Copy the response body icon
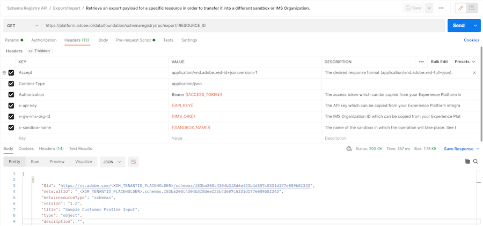Image resolution: width=483 pixels, height=226 pixels. (x=467, y=161)
